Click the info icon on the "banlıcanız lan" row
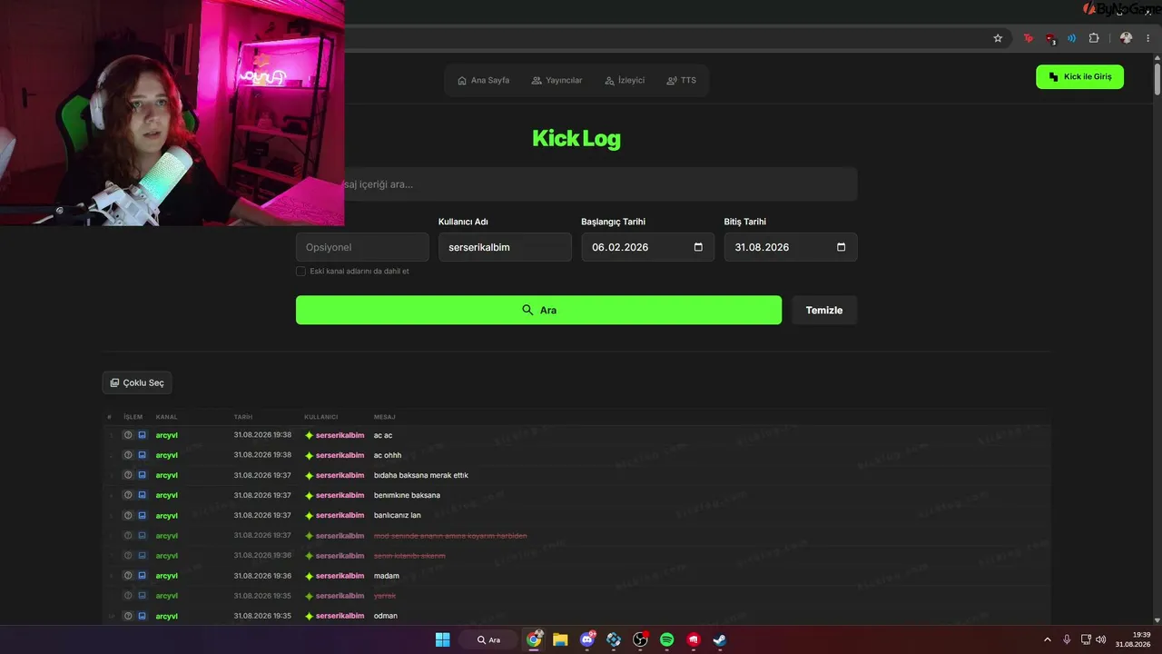This screenshot has width=1162, height=654. 128,515
